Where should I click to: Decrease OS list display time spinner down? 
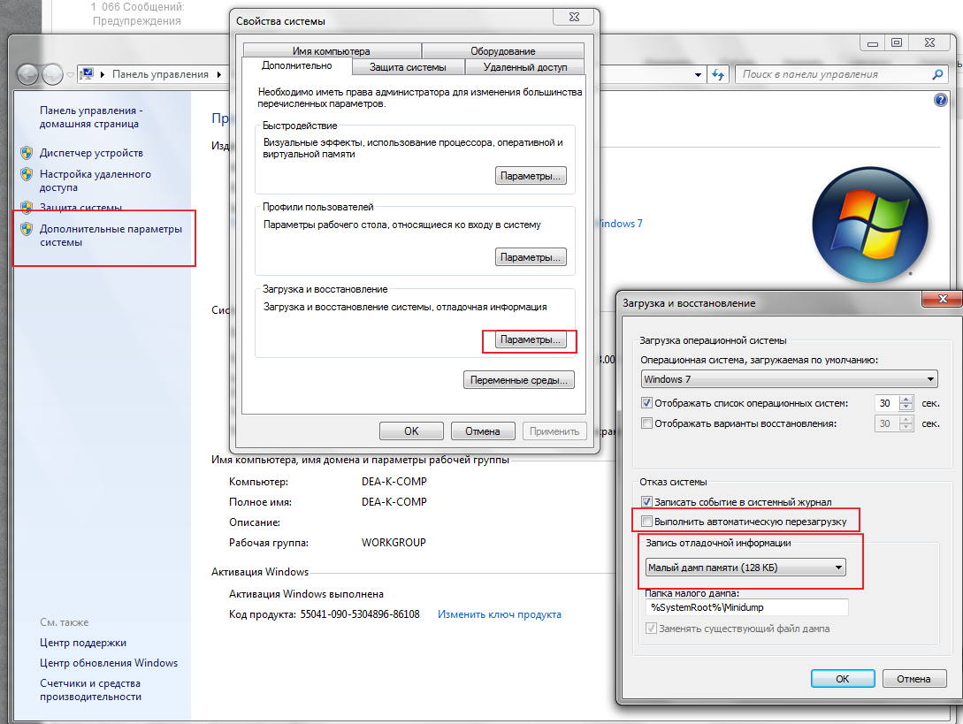pos(906,408)
